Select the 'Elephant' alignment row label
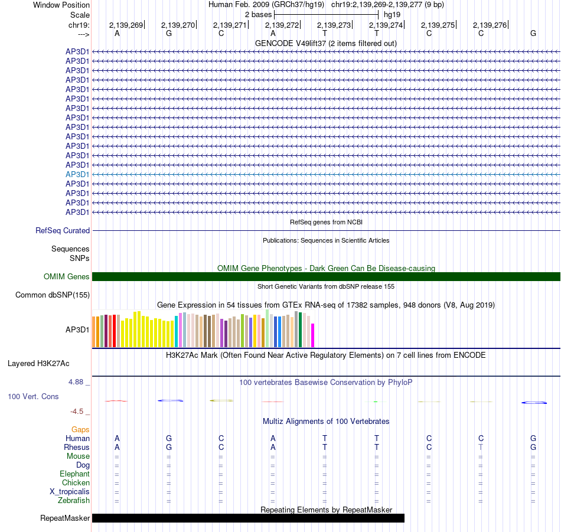Viewport: 561px width, 532px height. 74,474
